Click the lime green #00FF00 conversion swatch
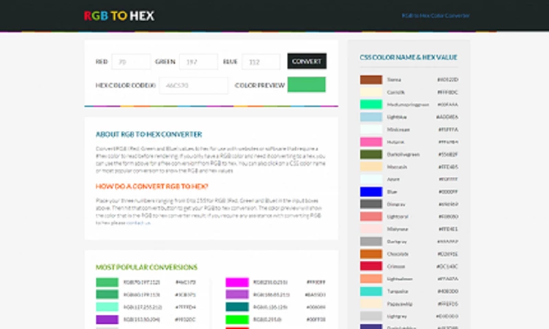Image resolution: width=549 pixels, height=329 pixels. point(237,319)
